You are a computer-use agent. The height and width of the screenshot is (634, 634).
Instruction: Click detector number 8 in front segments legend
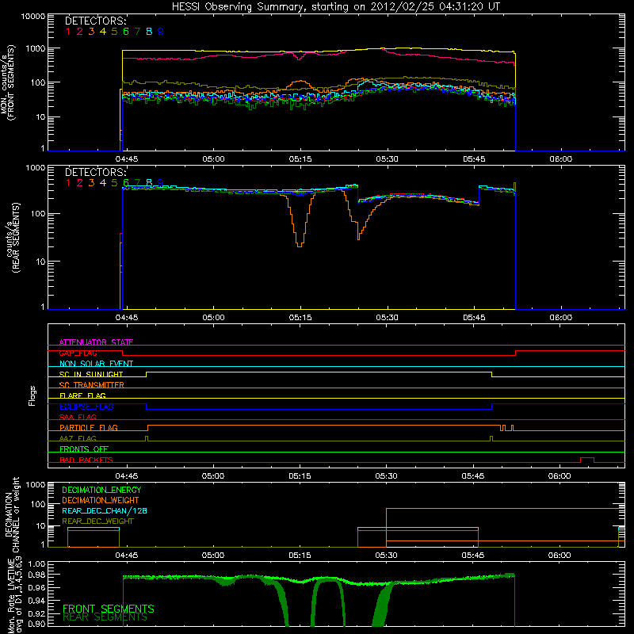click(149, 32)
